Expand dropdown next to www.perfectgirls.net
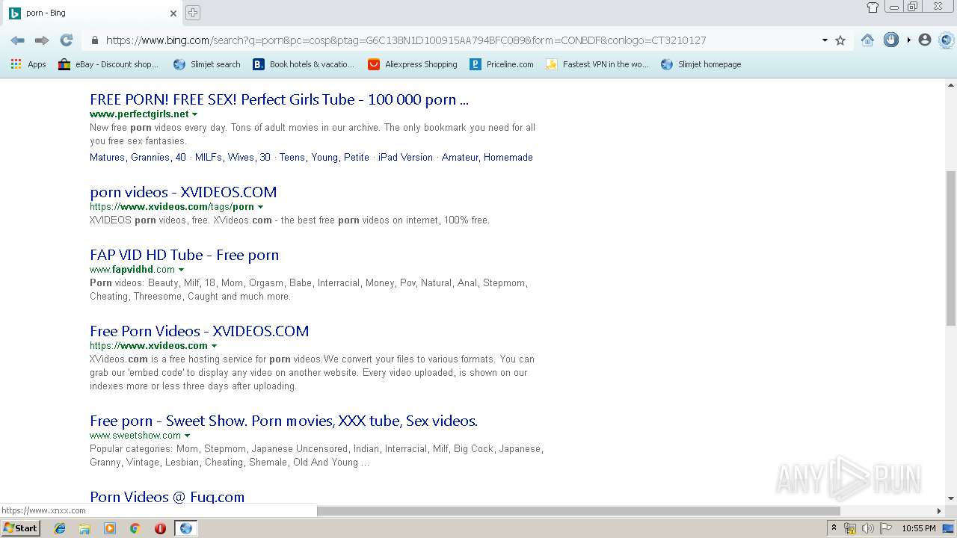 click(194, 114)
